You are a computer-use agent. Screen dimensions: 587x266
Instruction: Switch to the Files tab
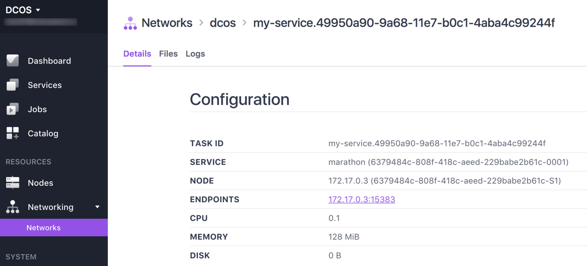(x=168, y=54)
